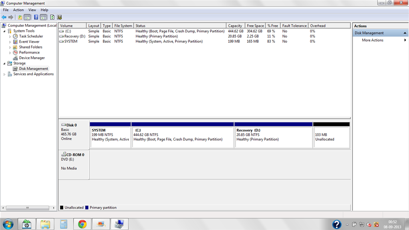The height and width of the screenshot is (230, 409).
Task: Select Event Viewer icon in tree
Action: tap(16, 42)
